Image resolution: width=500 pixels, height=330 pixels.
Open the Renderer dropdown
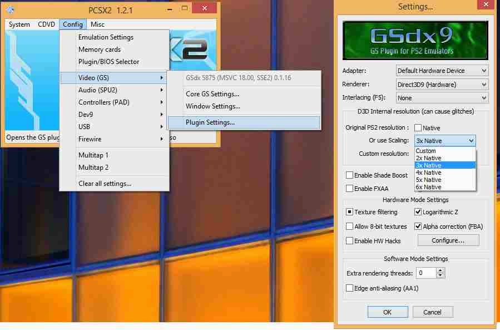482,85
